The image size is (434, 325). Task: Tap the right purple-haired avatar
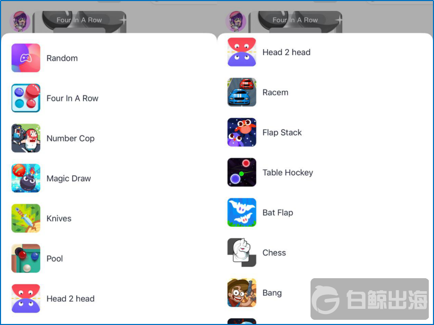pyautogui.click(x=236, y=21)
